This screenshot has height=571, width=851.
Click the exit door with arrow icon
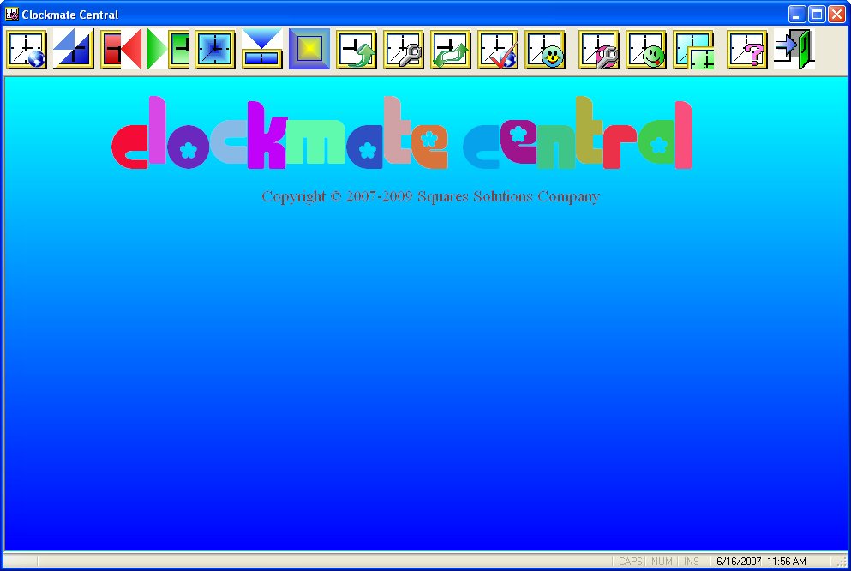click(x=794, y=50)
